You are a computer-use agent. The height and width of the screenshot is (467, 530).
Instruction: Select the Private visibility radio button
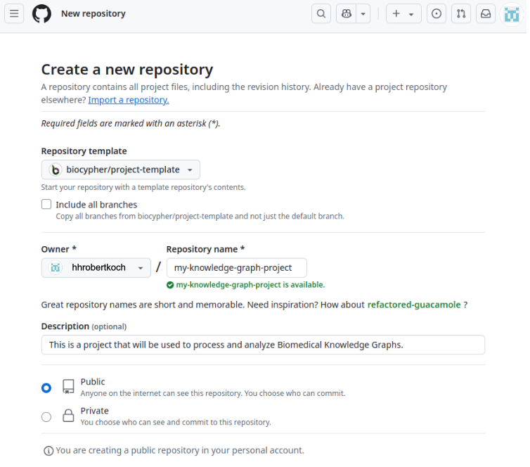(46, 416)
